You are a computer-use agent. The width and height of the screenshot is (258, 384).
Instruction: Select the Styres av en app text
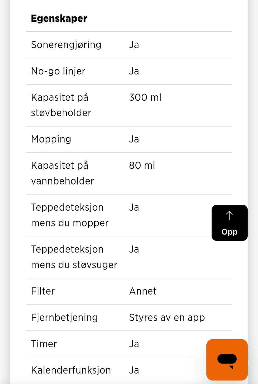pyautogui.click(x=167, y=317)
